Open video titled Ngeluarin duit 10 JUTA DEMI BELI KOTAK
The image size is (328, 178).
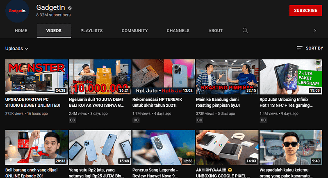tap(96, 102)
